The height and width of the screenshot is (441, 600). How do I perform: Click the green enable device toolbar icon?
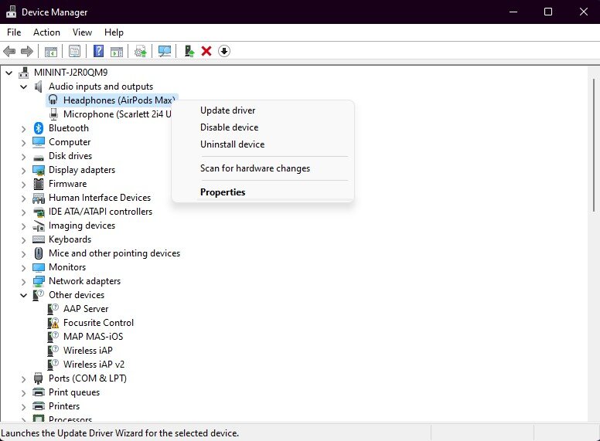[x=189, y=51]
